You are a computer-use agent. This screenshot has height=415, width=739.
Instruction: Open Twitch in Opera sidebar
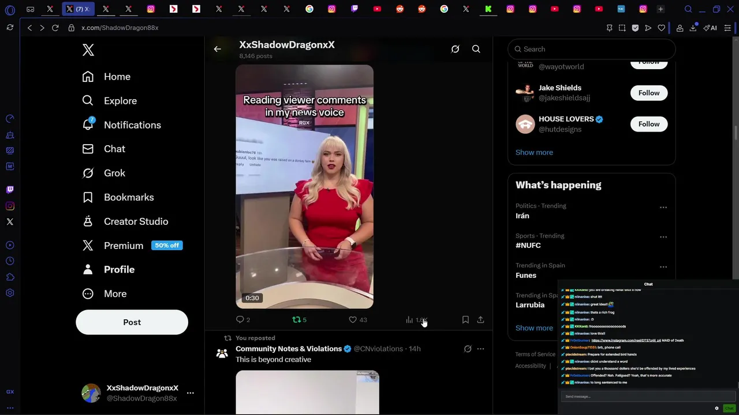[x=10, y=190]
